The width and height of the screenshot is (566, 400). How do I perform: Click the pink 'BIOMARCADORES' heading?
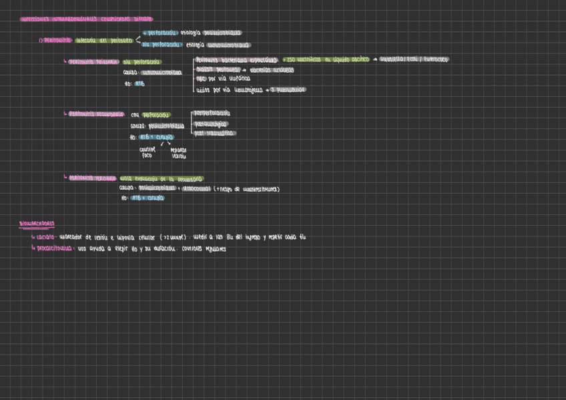pos(37,224)
